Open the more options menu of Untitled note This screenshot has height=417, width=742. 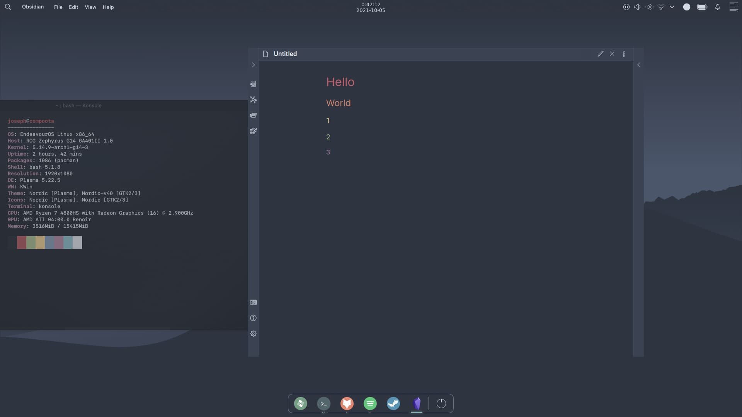click(624, 54)
